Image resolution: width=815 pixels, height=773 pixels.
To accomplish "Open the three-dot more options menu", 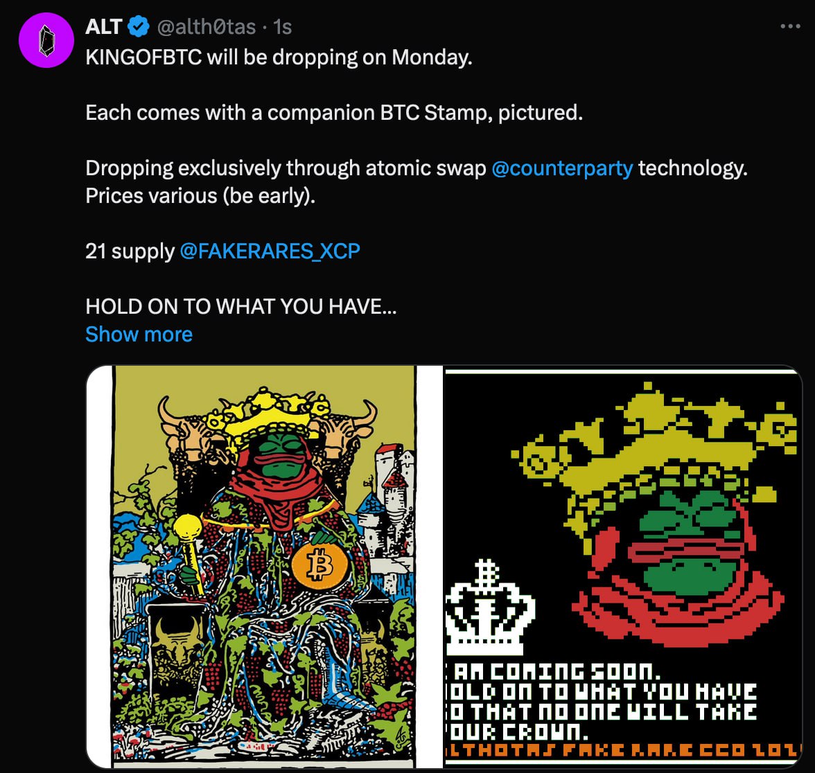I will 790,27.
